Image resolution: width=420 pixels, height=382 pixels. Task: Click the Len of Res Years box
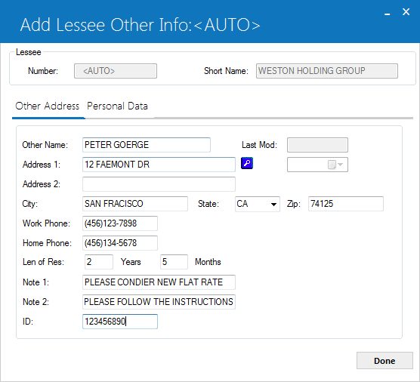click(99, 262)
